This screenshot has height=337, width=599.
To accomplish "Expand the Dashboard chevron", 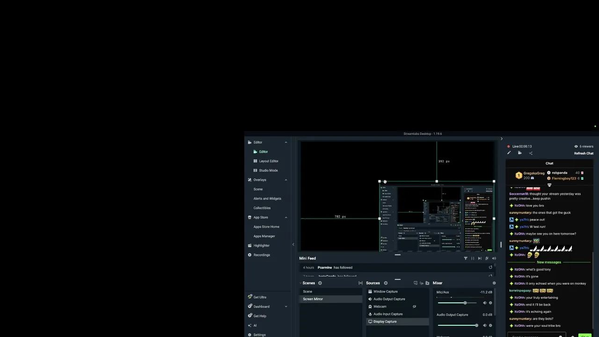I will click(x=286, y=307).
